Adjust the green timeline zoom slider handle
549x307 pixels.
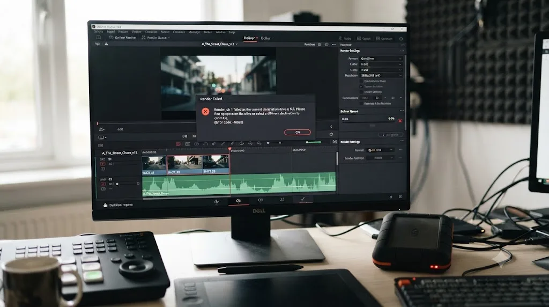[307, 142]
